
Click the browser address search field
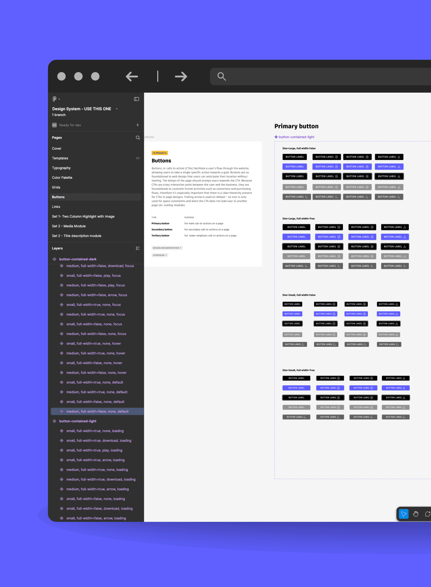[323, 76]
